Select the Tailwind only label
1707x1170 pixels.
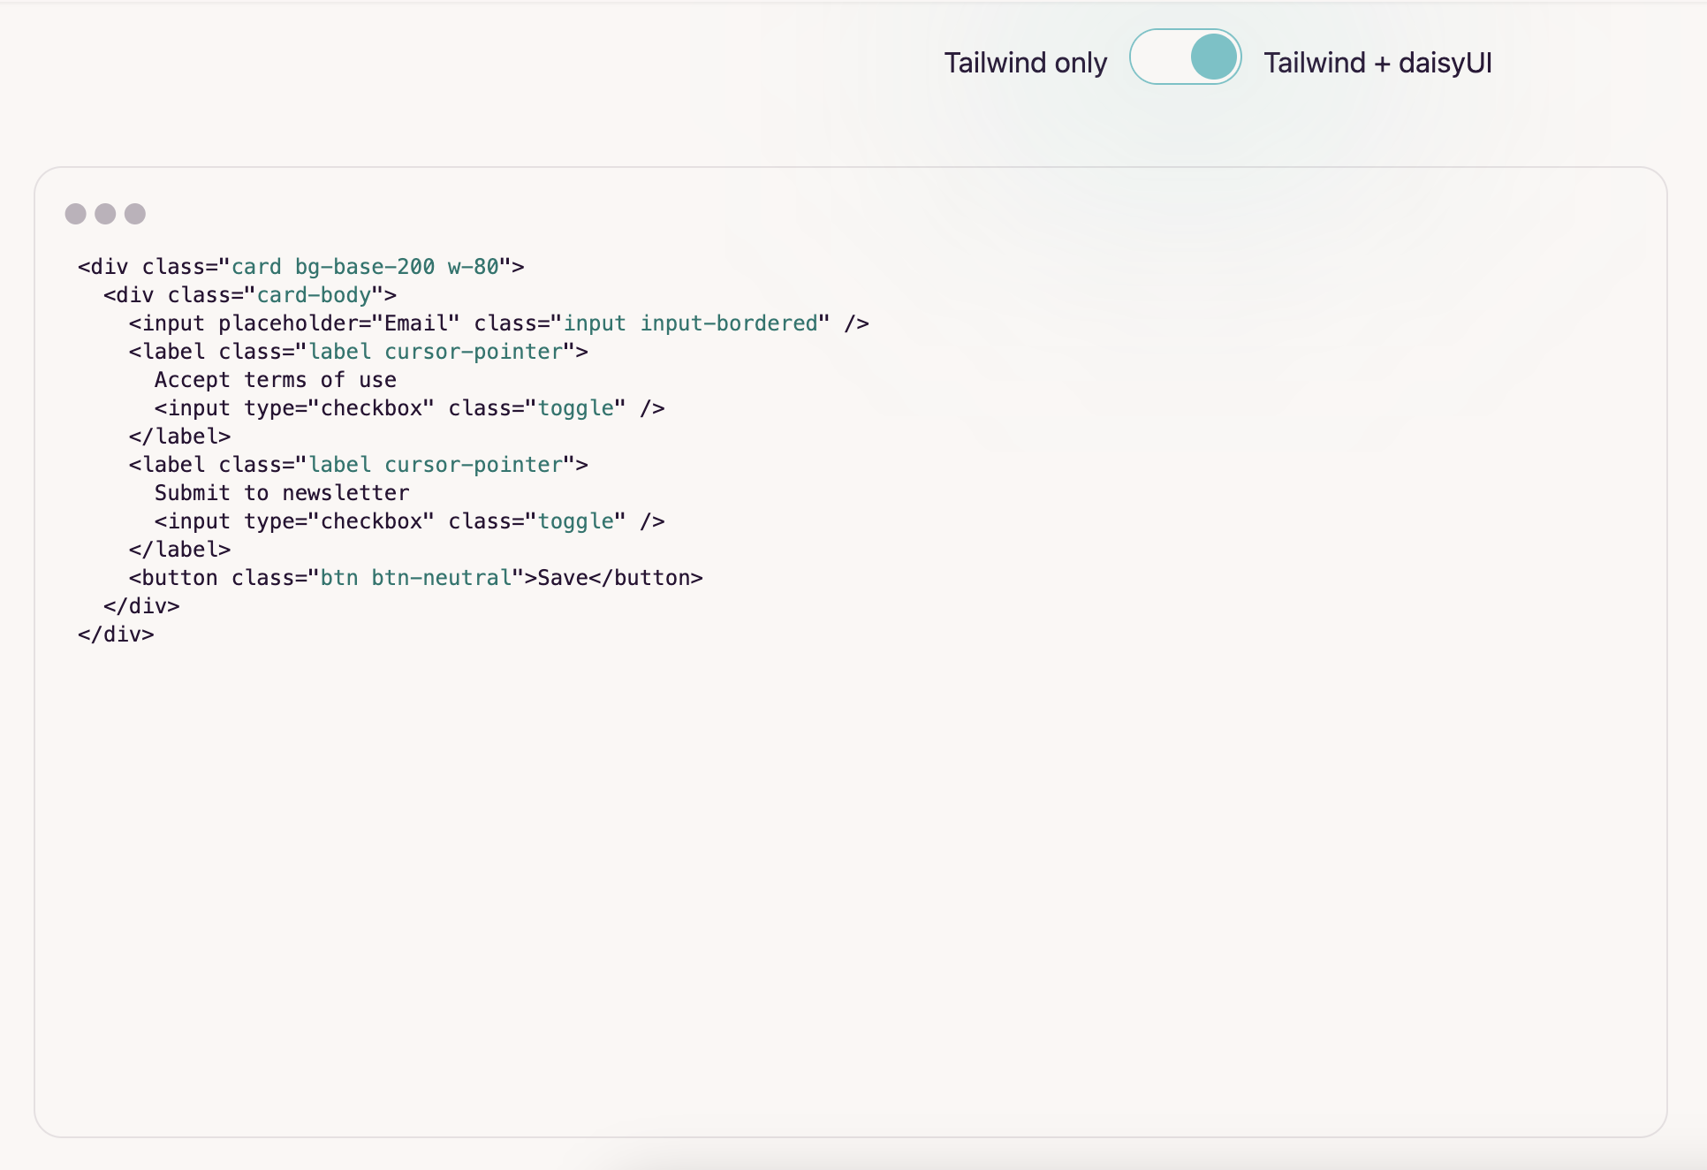tap(1025, 62)
